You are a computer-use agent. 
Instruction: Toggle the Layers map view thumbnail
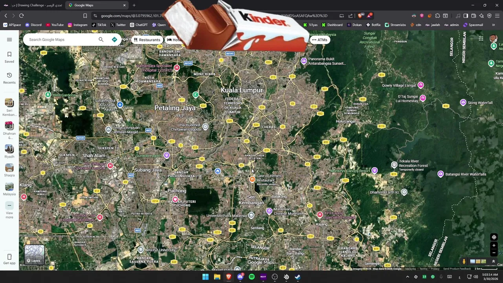[x=34, y=254]
